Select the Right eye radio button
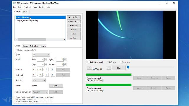 coord(120,62)
